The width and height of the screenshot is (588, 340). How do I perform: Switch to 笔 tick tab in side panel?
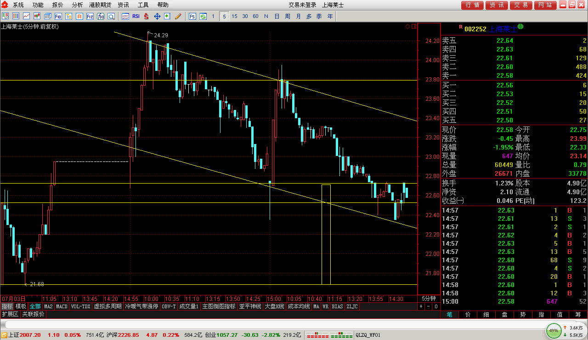(450, 315)
